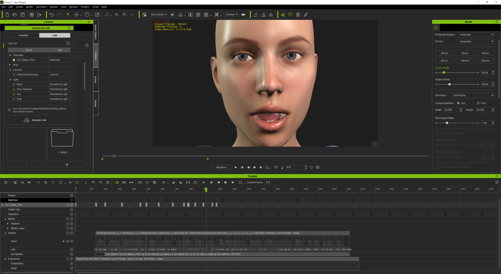This screenshot has width=501, height=274.
Task: Open the viewport comment box icon
Action: 374,144
